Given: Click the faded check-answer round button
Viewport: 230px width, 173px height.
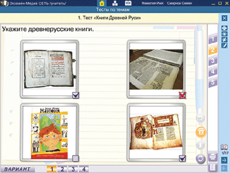Looking at the screenshot, I should click(x=201, y=119).
